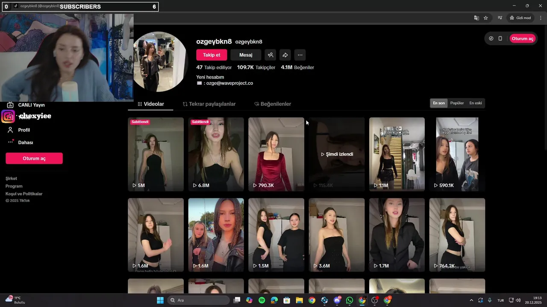Open the three-dot profile options menu

[x=300, y=55]
